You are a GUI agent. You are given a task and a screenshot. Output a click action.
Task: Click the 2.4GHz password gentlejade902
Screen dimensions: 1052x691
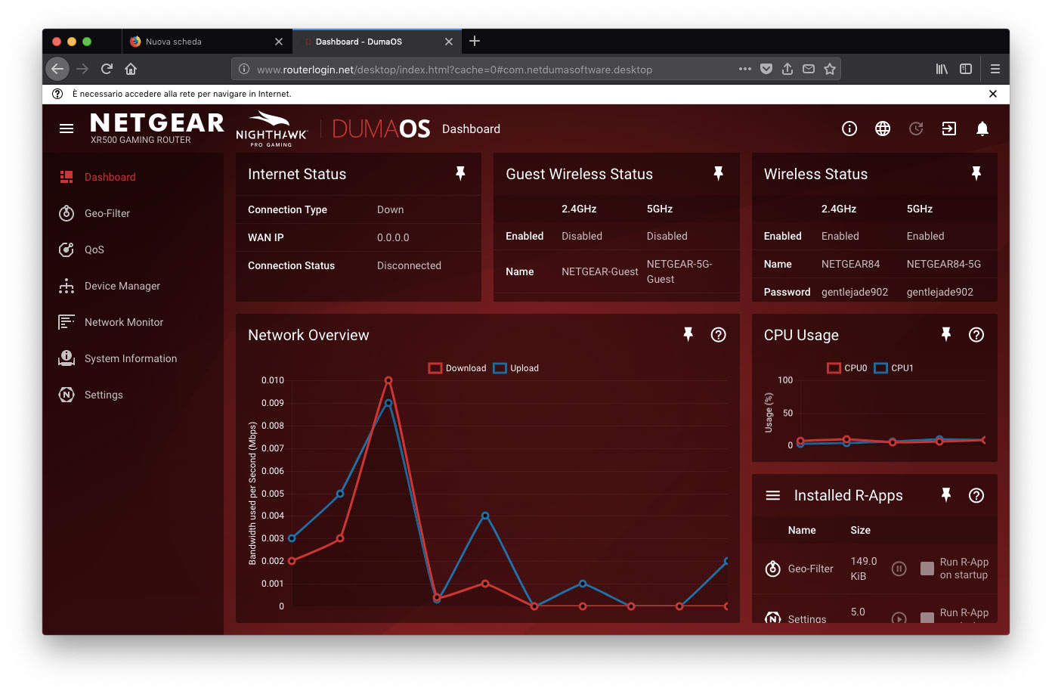855,292
